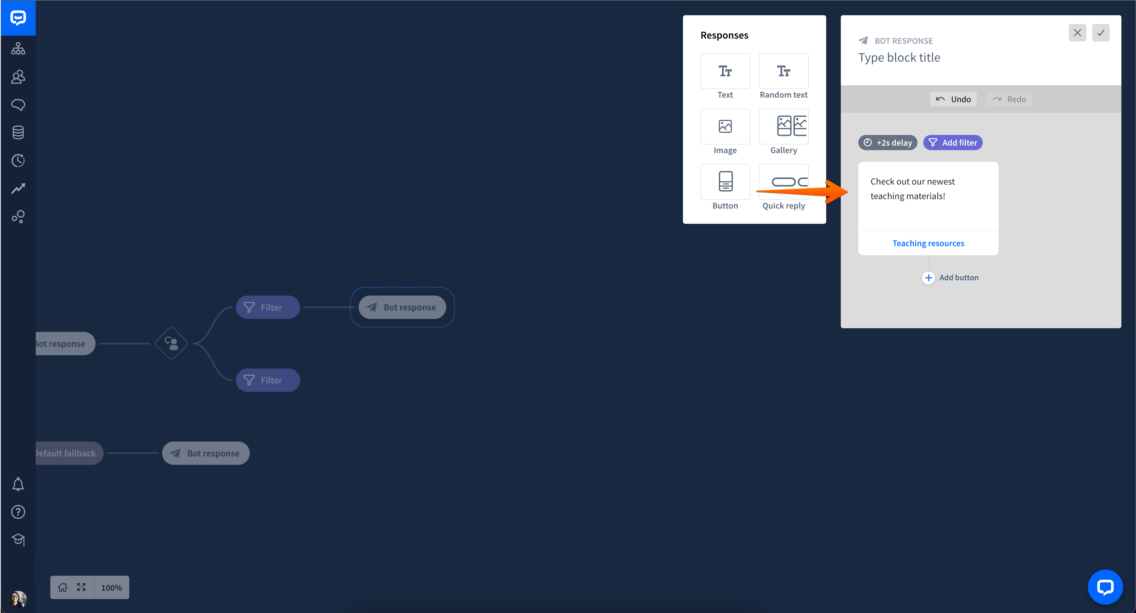Click the home view icon in zoom bar
Viewport: 1136px width, 613px height.
click(x=63, y=587)
